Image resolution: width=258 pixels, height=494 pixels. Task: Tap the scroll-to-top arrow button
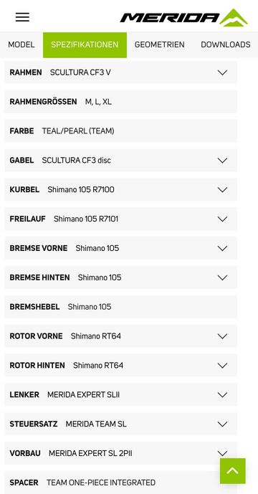point(232,471)
